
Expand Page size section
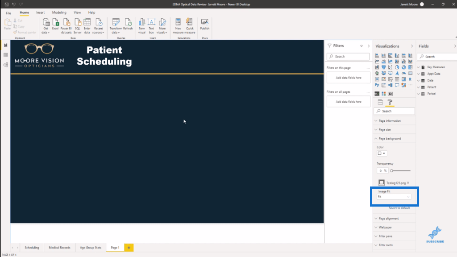tap(394, 130)
